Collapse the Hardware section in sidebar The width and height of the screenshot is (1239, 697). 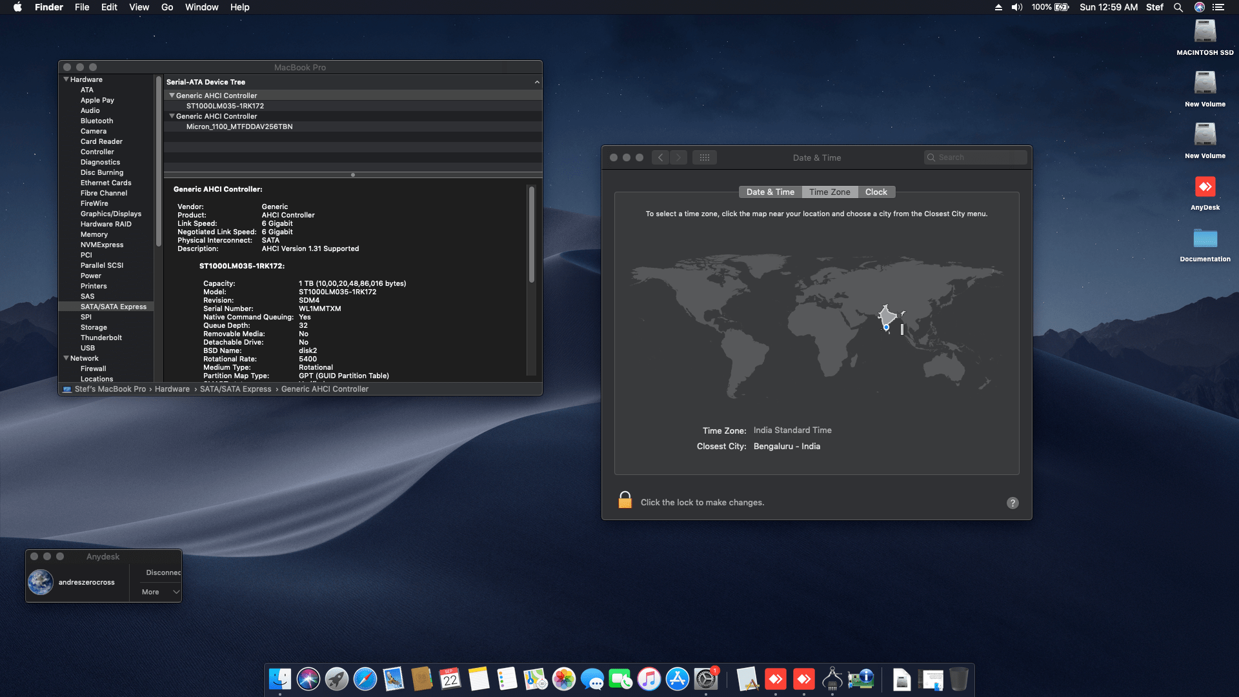point(66,79)
